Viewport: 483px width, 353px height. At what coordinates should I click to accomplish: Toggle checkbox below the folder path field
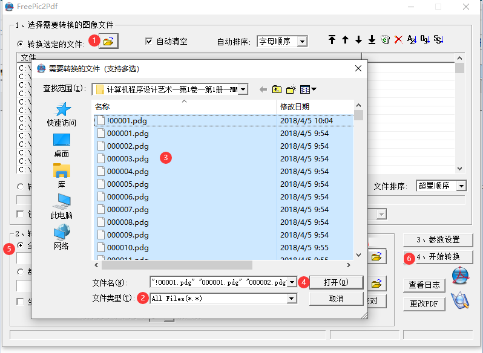(21, 214)
